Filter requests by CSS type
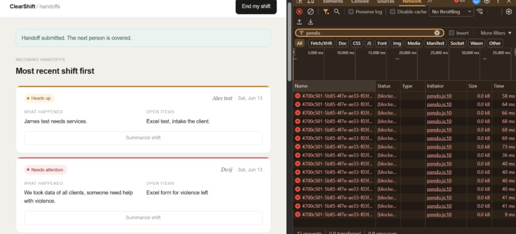 click(x=357, y=43)
